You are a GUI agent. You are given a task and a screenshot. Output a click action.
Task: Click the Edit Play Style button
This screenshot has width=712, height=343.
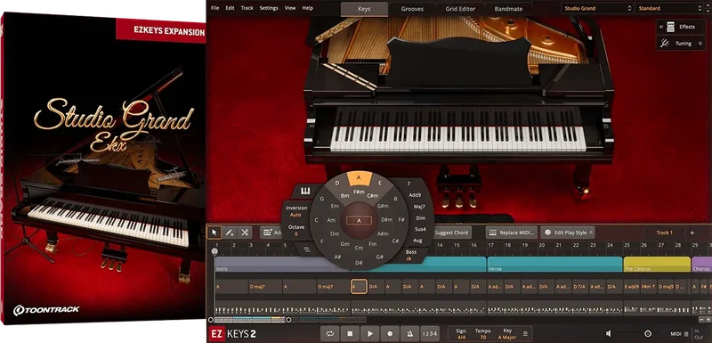tap(568, 233)
